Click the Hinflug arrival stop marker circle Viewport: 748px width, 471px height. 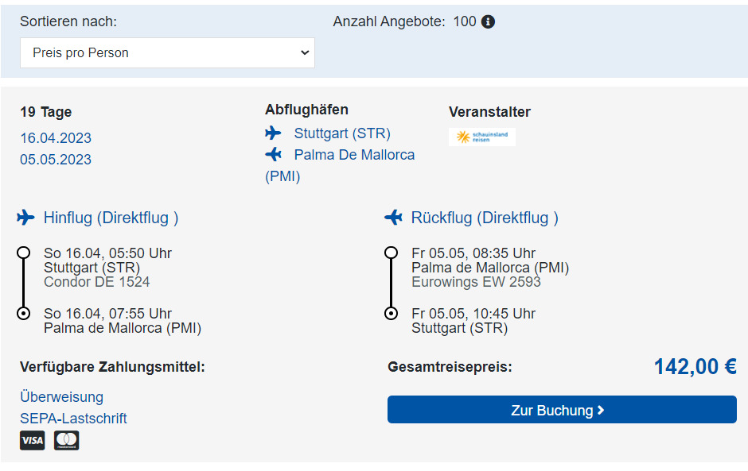(x=24, y=313)
